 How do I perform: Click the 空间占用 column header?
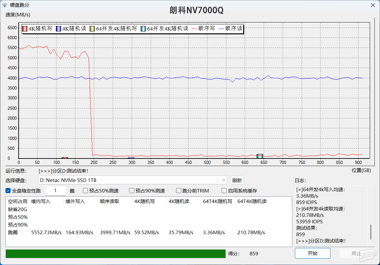point(17,201)
